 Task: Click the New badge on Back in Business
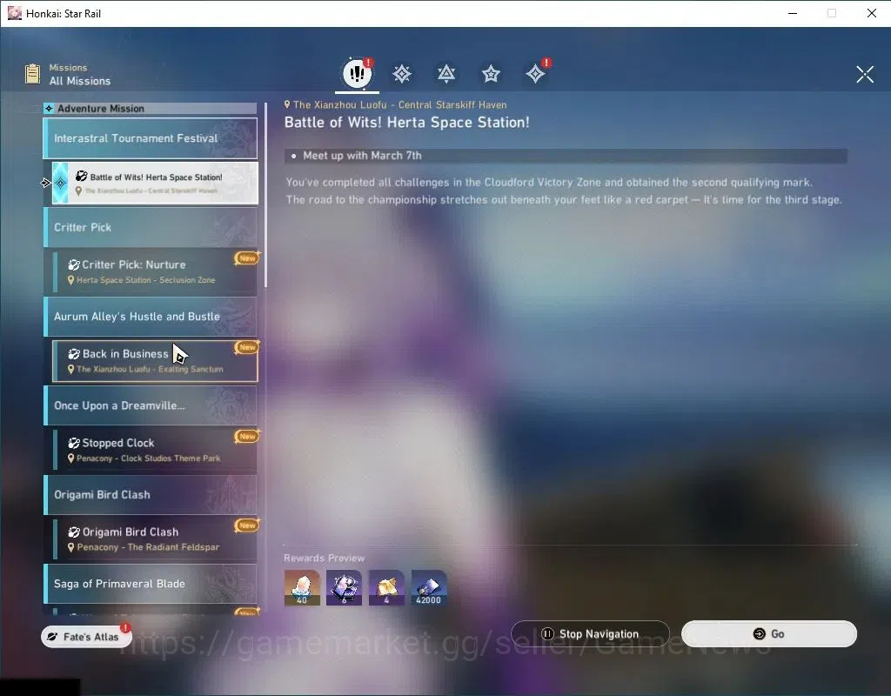pyautogui.click(x=247, y=347)
